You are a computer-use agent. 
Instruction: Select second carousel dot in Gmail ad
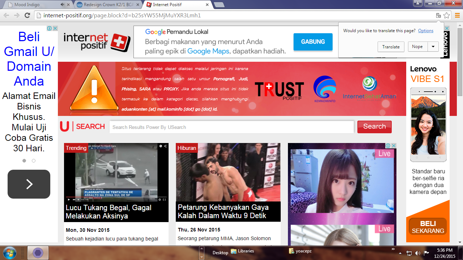point(34,161)
